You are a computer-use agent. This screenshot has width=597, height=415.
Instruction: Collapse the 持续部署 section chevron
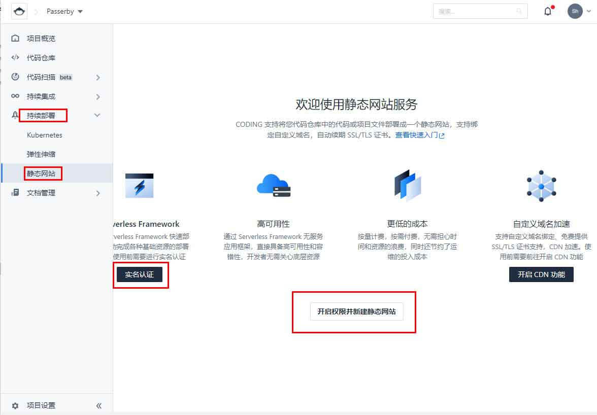click(x=97, y=116)
